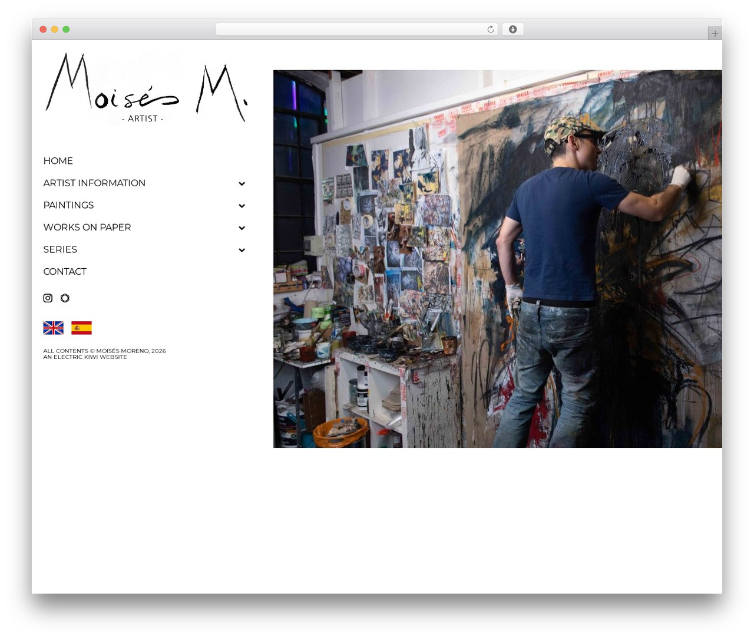Follow the Electric Kiwi website link
Screen dimensions: 754x639
tap(85, 357)
